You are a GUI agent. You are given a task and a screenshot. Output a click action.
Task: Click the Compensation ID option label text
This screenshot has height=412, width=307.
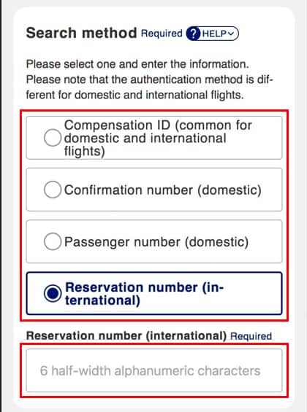(x=158, y=139)
